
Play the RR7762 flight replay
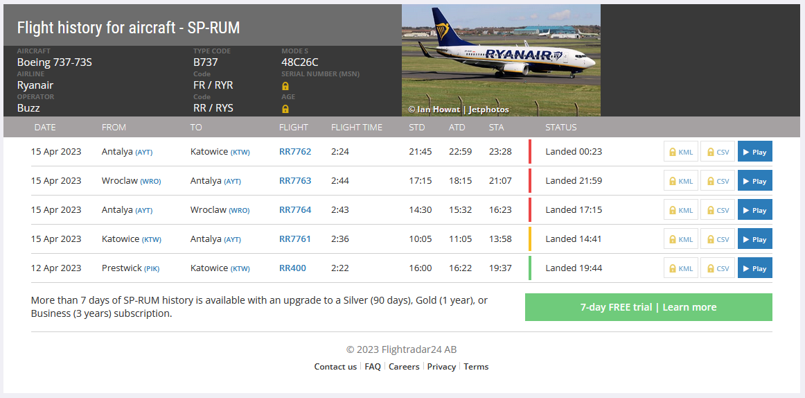pyautogui.click(x=754, y=151)
